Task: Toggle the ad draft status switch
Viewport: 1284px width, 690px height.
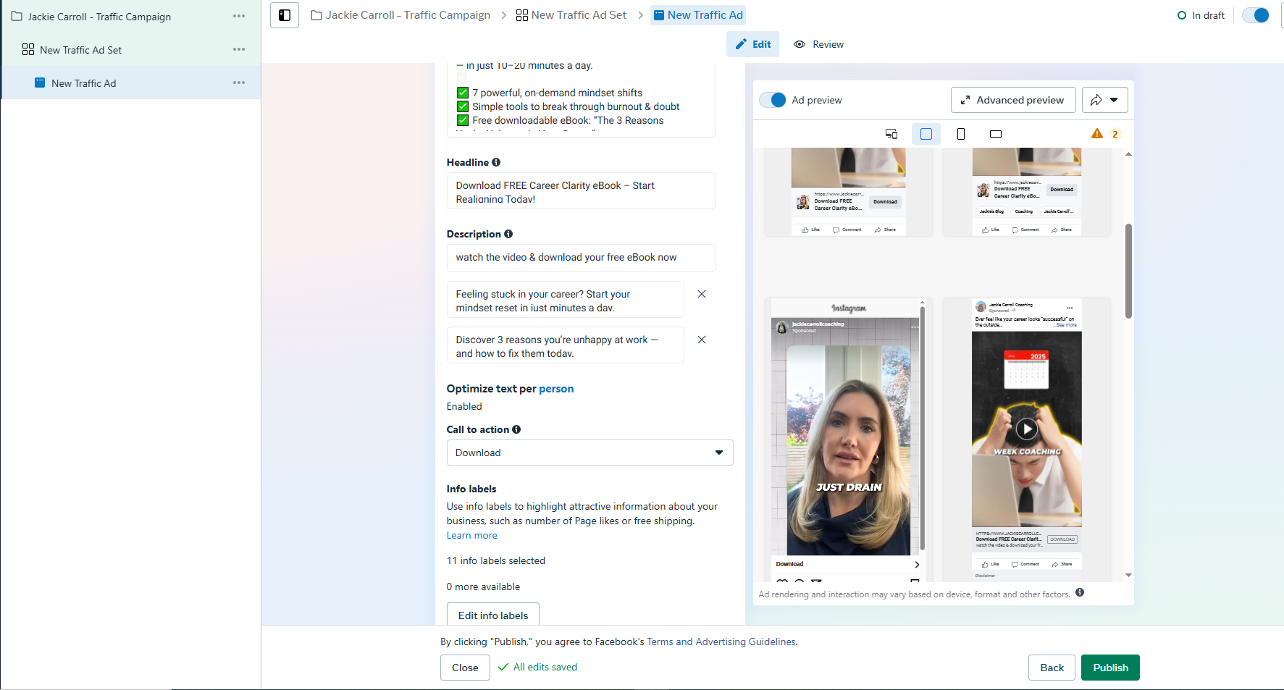Action: 1256,15
